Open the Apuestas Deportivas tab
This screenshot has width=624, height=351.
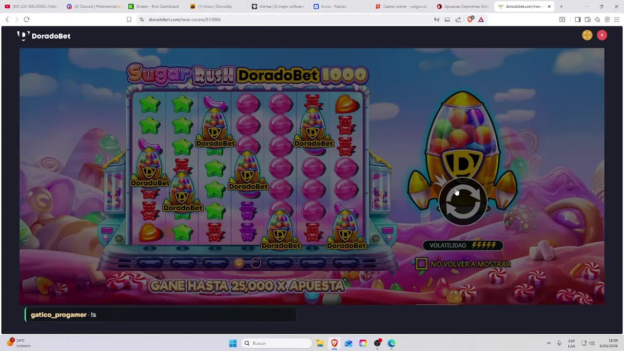pyautogui.click(x=464, y=6)
